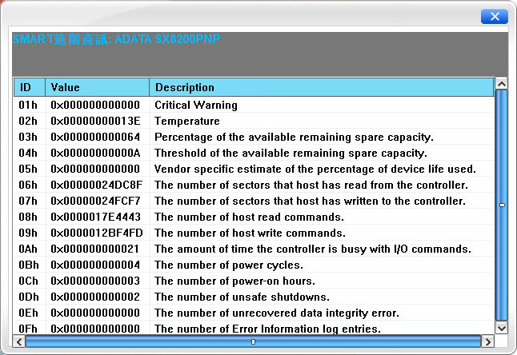Viewport: 517px width, 355px height.
Task: Select ID cell 02h
Action: click(28, 122)
